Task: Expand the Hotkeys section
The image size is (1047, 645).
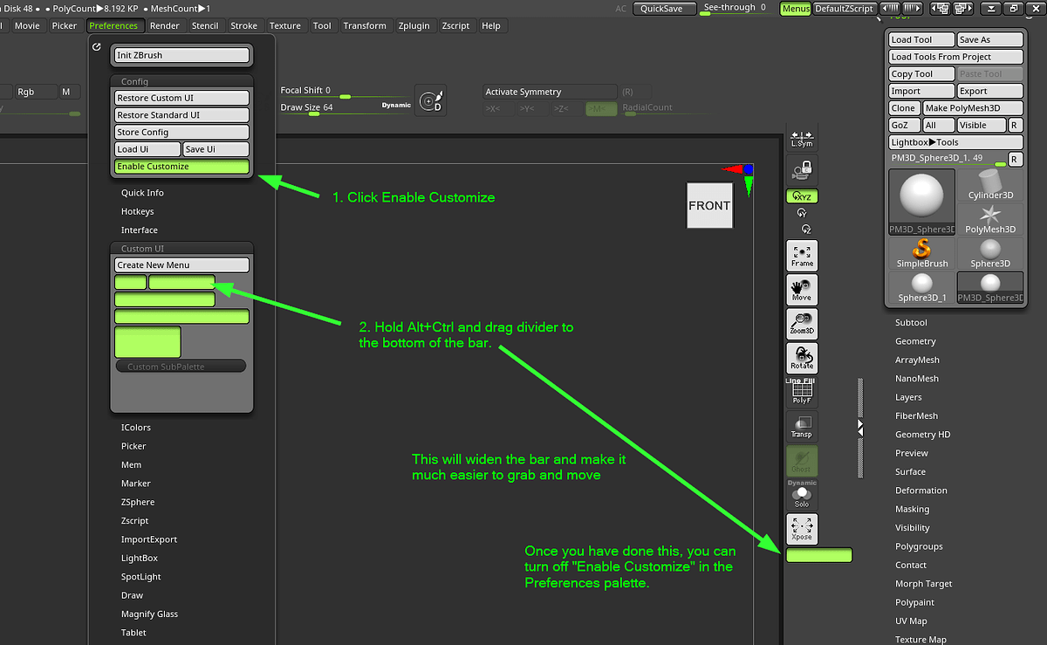Action: 137,212
